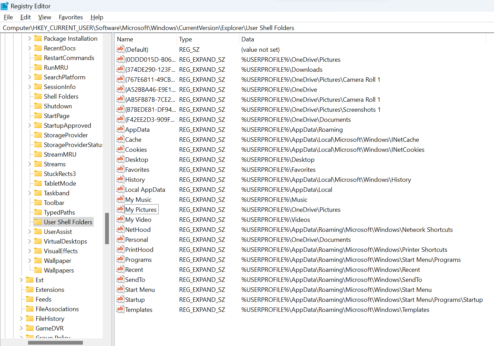Click the ab icon beside My Music

[x=120, y=199]
